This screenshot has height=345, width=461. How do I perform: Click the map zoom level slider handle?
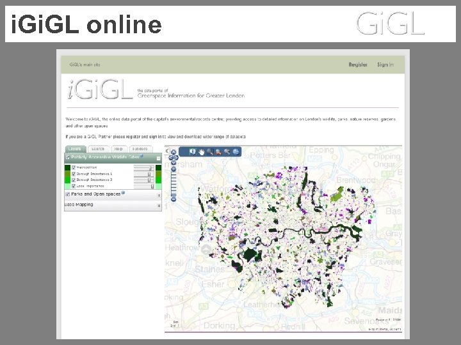(x=174, y=194)
